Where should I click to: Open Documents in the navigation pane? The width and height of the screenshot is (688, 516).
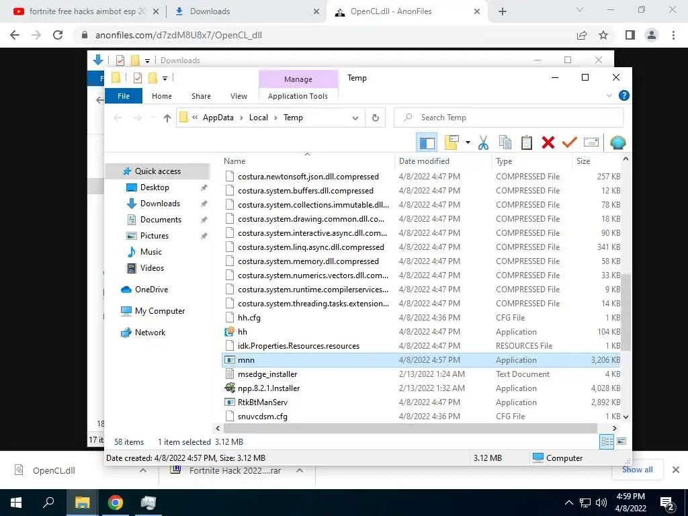tap(161, 220)
